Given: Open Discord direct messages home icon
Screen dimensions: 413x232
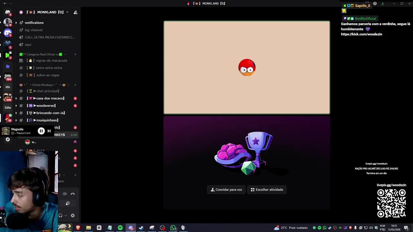Looking at the screenshot, I should point(8,12).
